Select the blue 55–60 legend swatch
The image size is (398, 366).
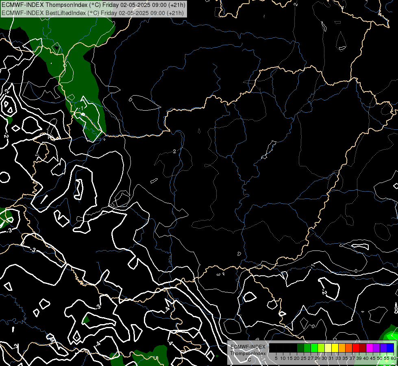click(390, 348)
